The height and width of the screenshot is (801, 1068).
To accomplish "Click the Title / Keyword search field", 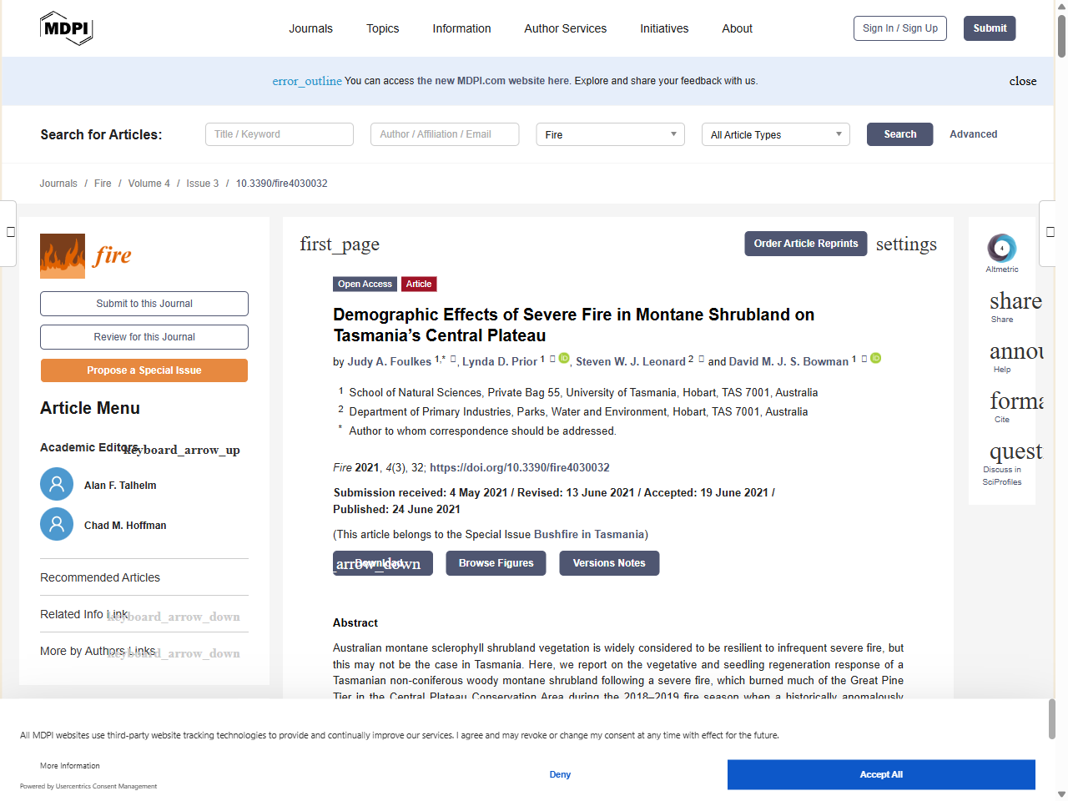I will 279,134.
